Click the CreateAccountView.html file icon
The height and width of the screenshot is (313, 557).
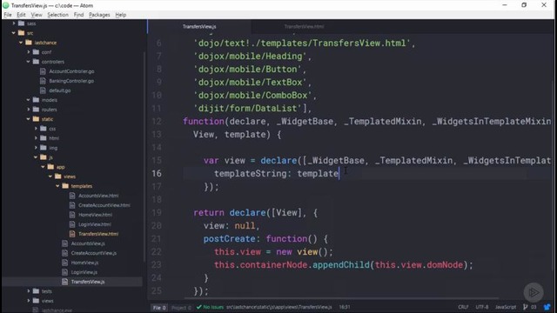72,205
